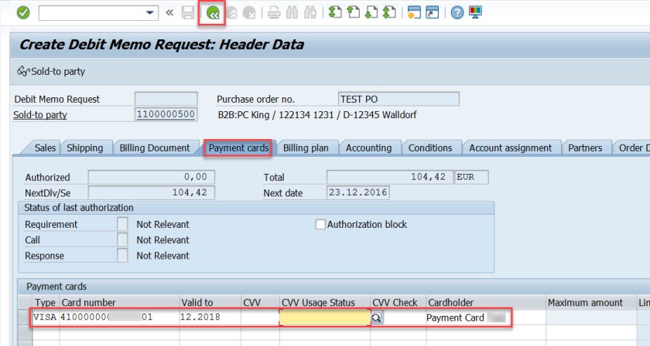650x346 pixels.
Task: Click VISA in the card Type cell
Action: pos(45,317)
